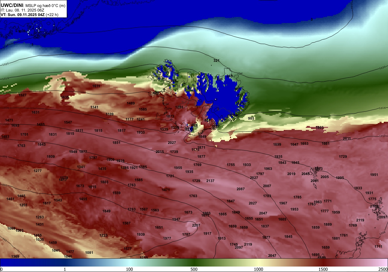Click the color scale label 2500
388x272 pixels.
click(x=383, y=269)
